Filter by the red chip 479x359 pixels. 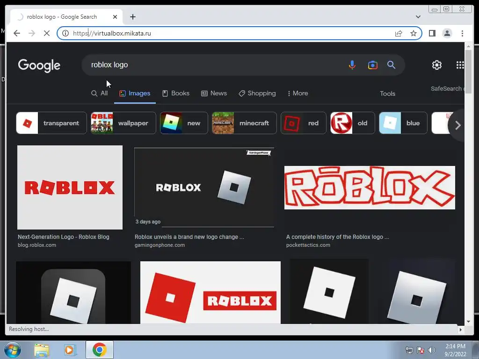[303, 123]
